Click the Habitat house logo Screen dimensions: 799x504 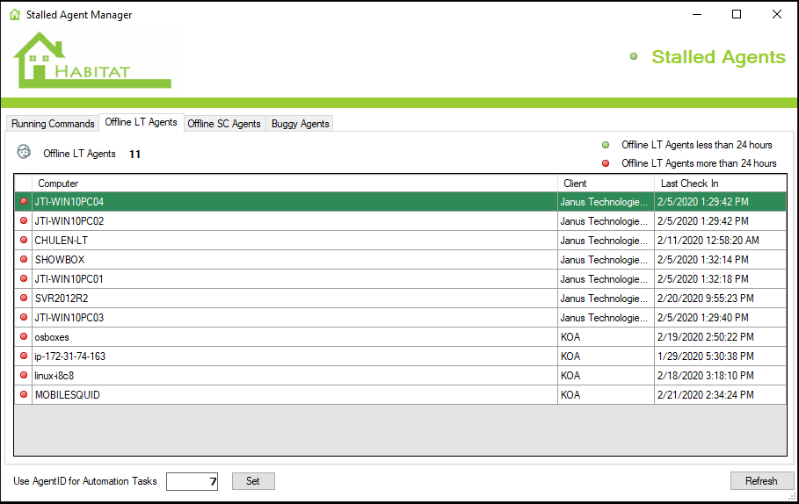coord(91,60)
